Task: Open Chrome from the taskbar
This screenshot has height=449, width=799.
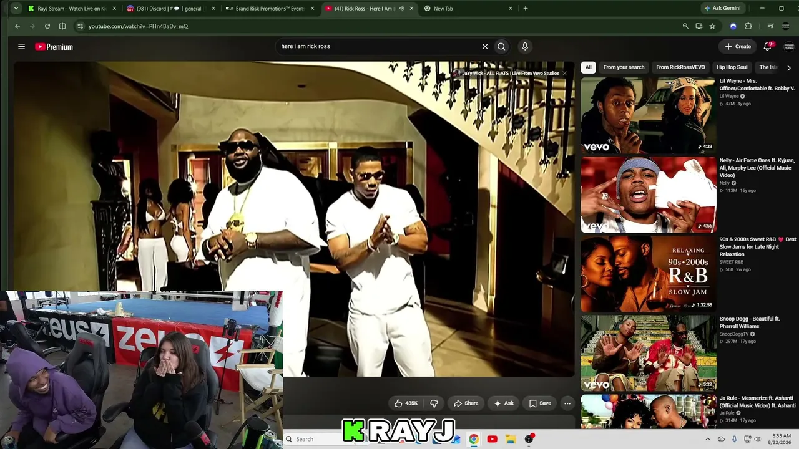Action: point(474,439)
